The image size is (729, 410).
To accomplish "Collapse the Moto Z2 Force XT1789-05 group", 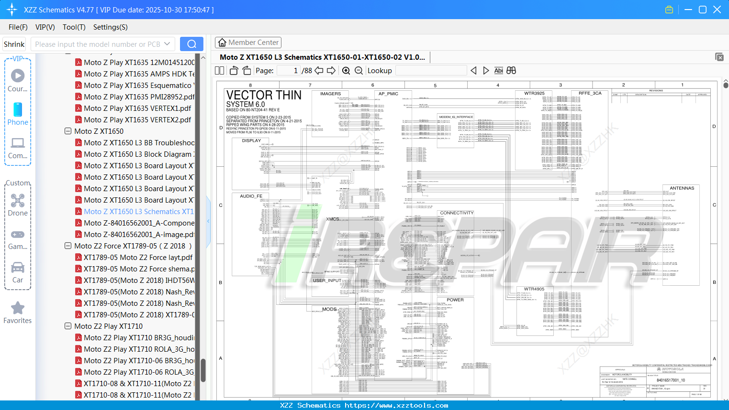I will [x=67, y=246].
